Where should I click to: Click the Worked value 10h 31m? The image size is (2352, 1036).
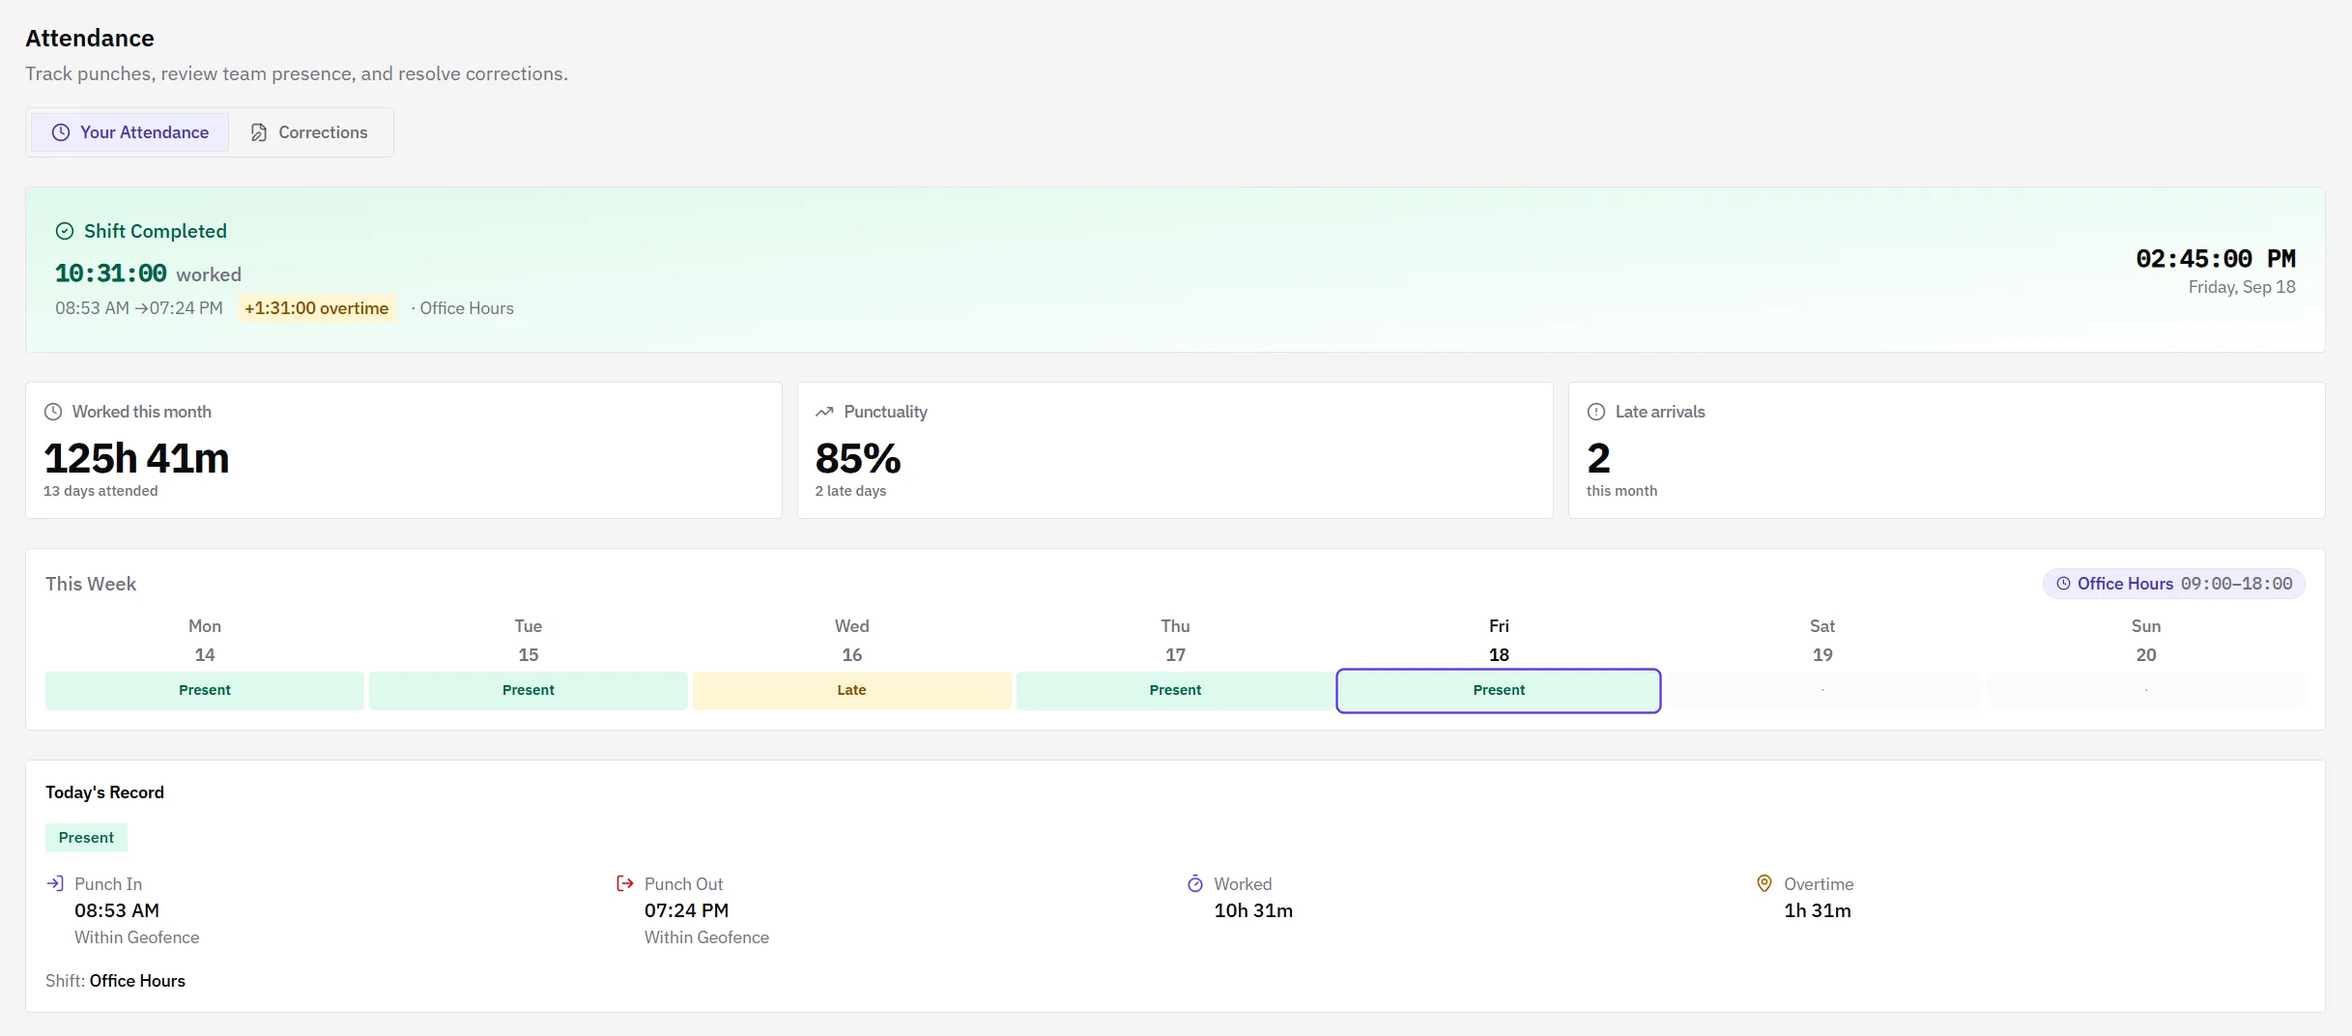[1253, 910]
